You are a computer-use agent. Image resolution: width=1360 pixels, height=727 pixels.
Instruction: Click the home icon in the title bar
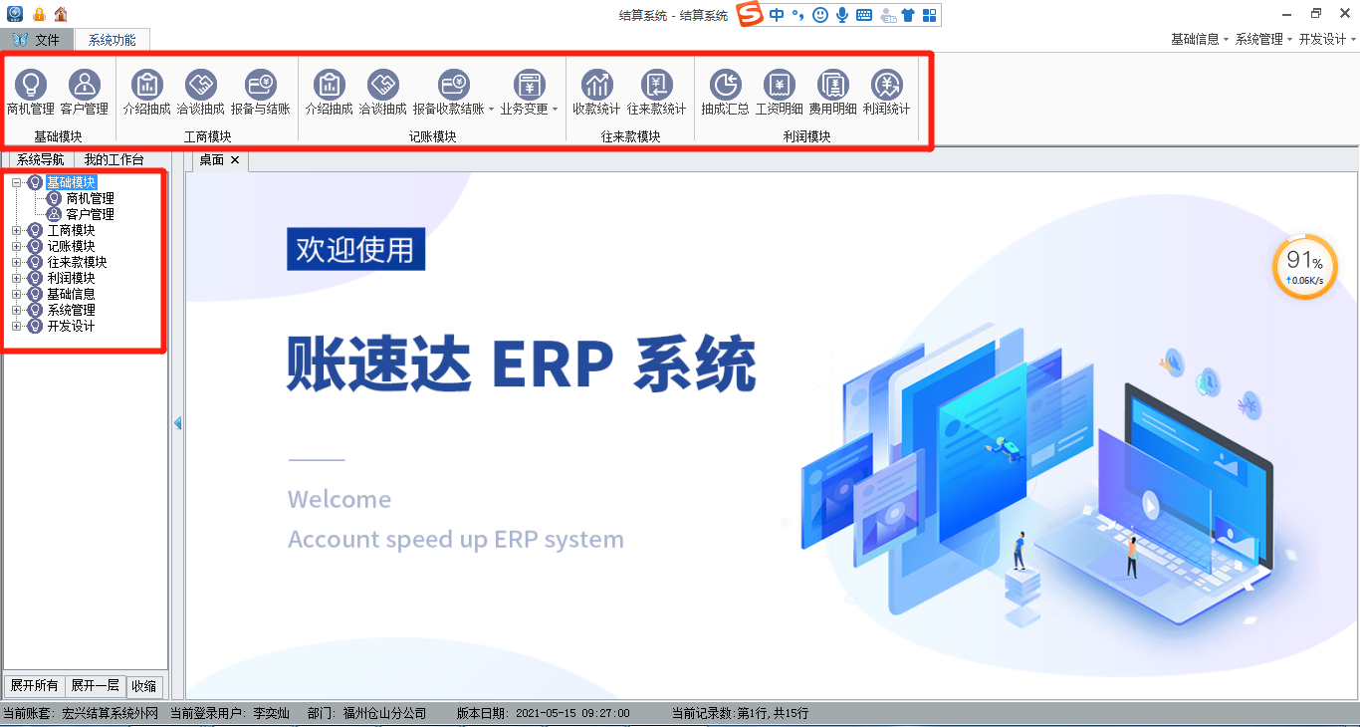pyautogui.click(x=61, y=14)
